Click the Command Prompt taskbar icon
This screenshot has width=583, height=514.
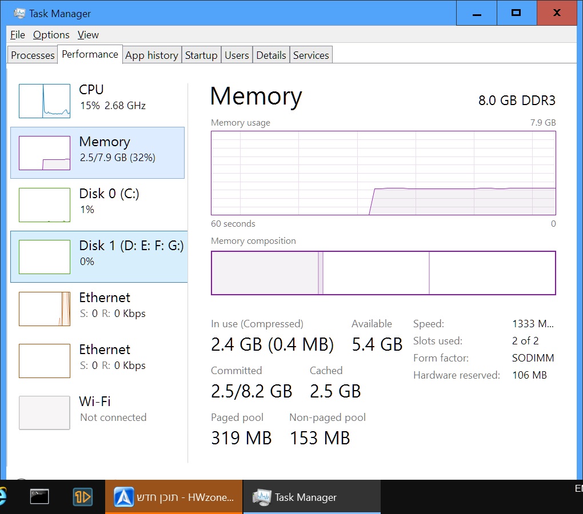coord(39,496)
